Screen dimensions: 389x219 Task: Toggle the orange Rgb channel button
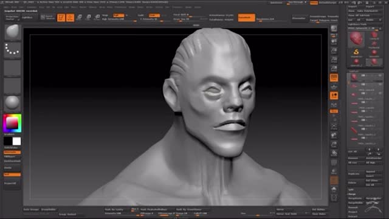(x=119, y=15)
